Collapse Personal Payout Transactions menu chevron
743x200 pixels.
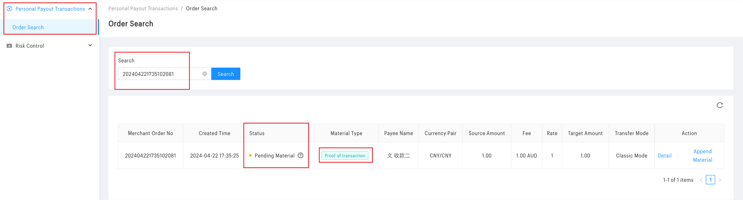[x=90, y=9]
